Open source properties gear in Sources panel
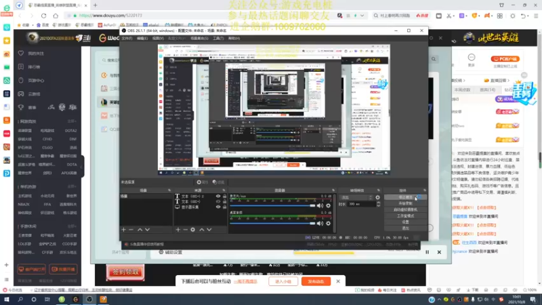This screenshot has height=305, width=542. [x=193, y=230]
